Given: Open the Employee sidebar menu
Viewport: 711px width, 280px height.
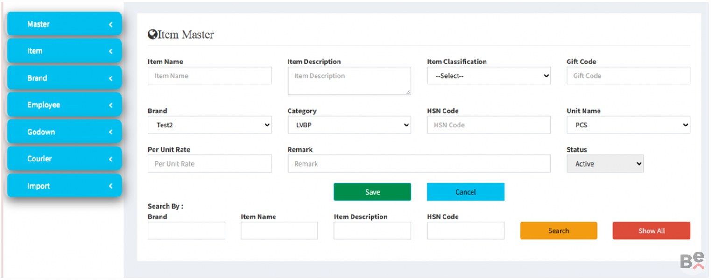Looking at the screenshot, I should 64,105.
